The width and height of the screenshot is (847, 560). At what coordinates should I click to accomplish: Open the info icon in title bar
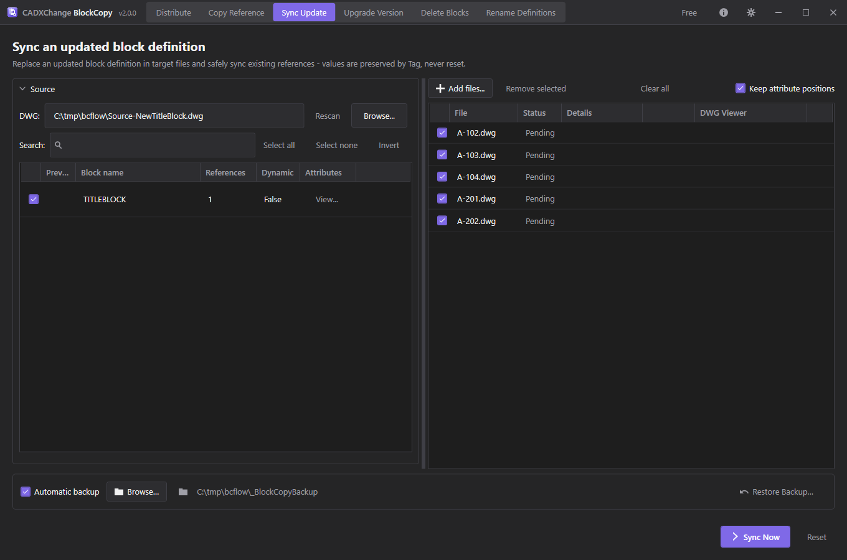coord(724,12)
